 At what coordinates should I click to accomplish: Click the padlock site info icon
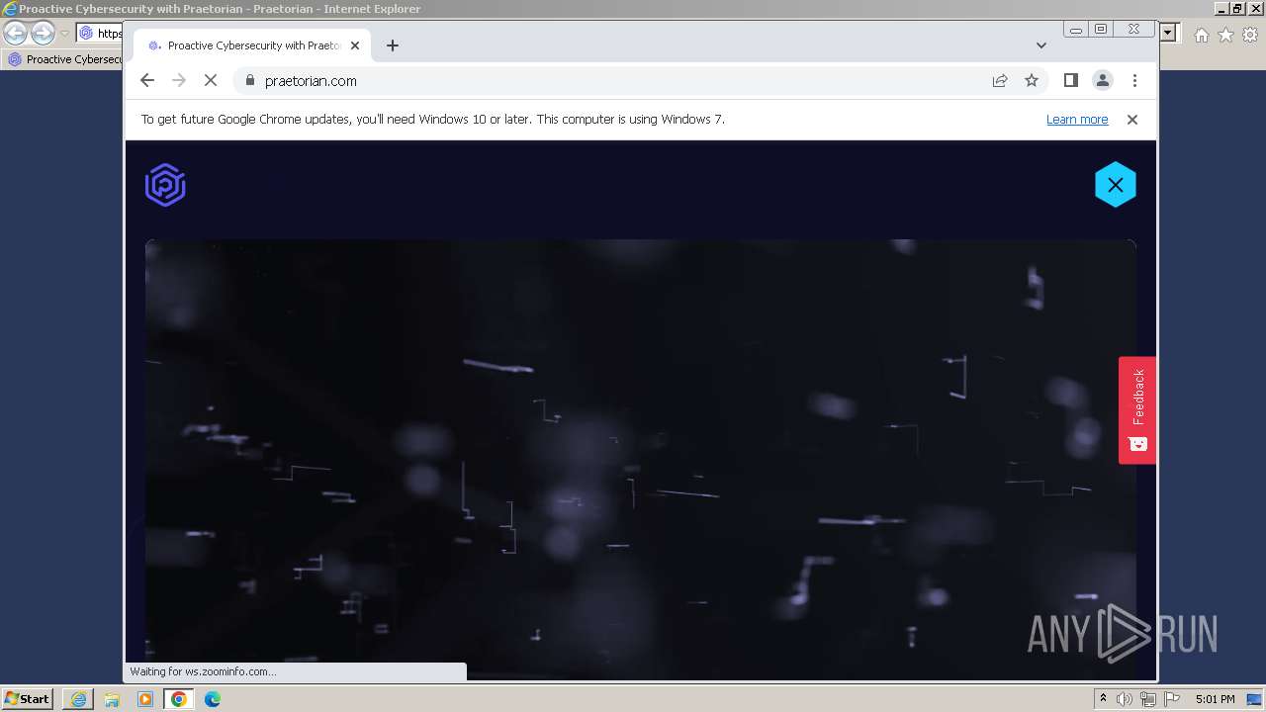coord(249,81)
